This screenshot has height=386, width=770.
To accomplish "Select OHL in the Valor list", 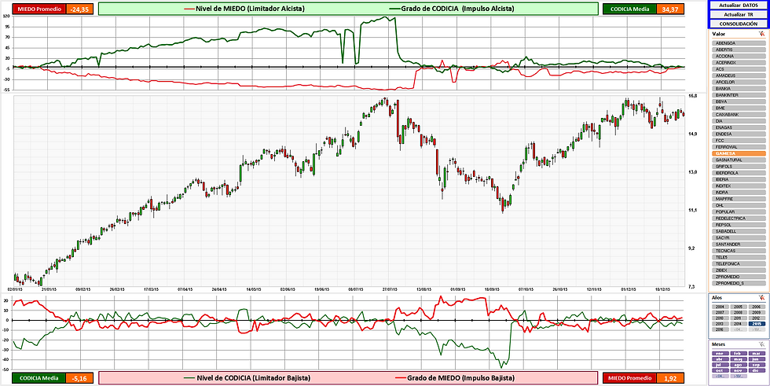I will click(739, 205).
